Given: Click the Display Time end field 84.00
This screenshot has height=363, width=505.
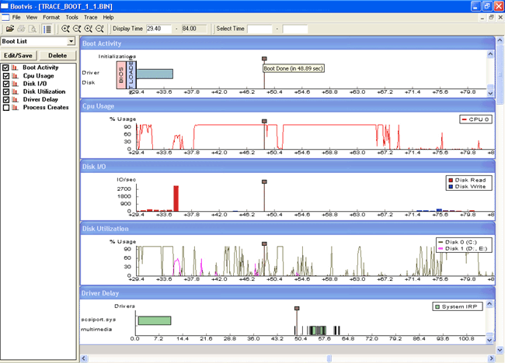Looking at the screenshot, I should [x=194, y=29].
